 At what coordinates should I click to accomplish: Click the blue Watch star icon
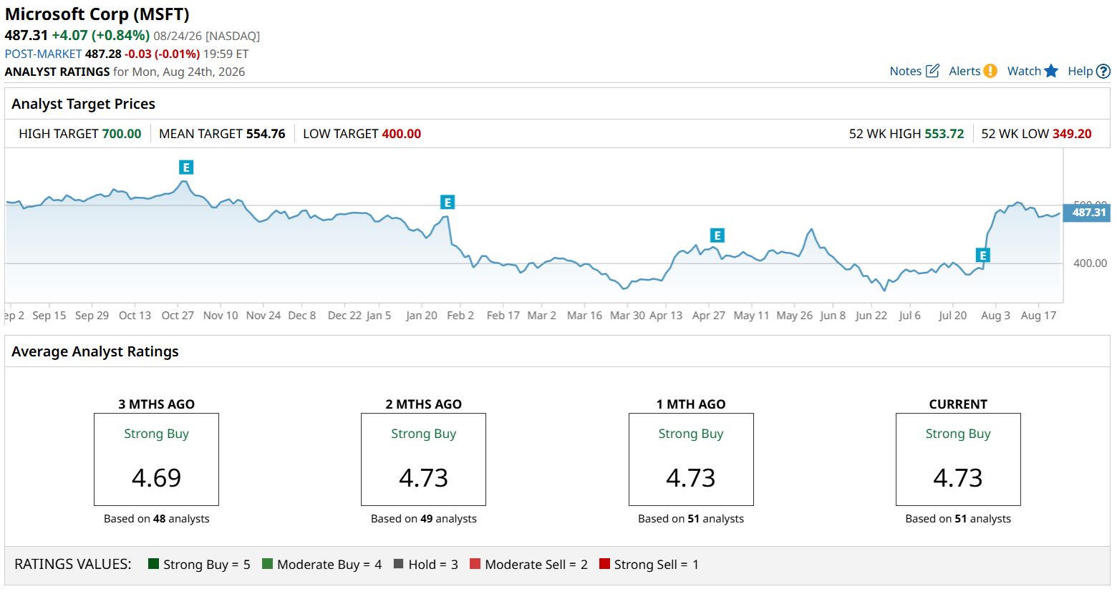point(1051,71)
